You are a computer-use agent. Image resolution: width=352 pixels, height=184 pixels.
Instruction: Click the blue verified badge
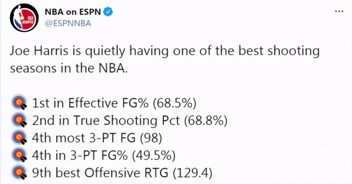pyautogui.click(x=108, y=12)
